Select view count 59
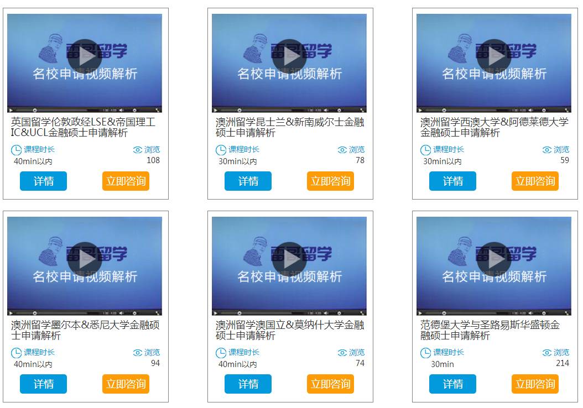Image resolution: width=583 pixels, height=408 pixels. [565, 160]
